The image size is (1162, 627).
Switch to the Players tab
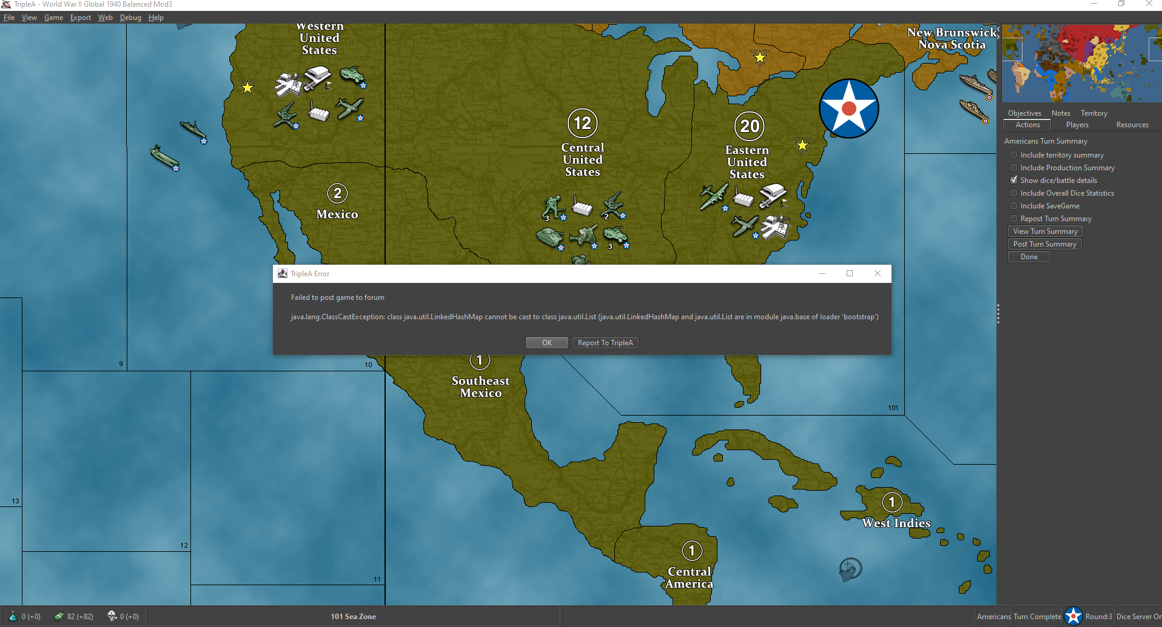[x=1077, y=125]
